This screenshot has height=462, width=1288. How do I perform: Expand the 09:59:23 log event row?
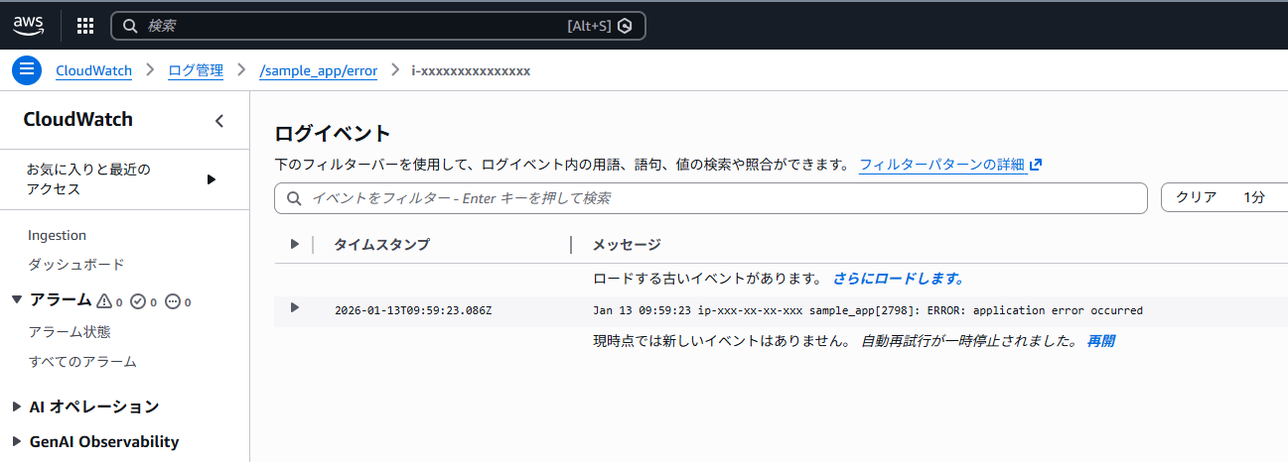coord(294,308)
